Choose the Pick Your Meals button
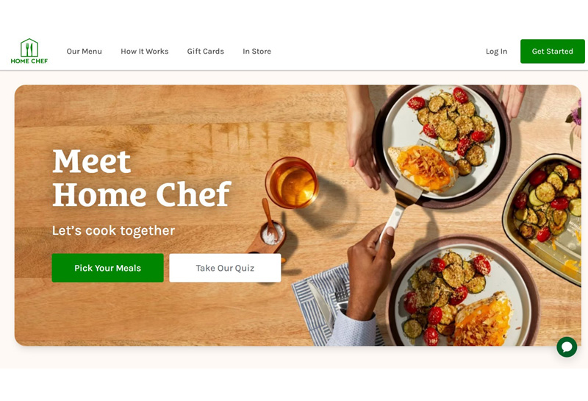The width and height of the screenshot is (588, 401). (107, 268)
